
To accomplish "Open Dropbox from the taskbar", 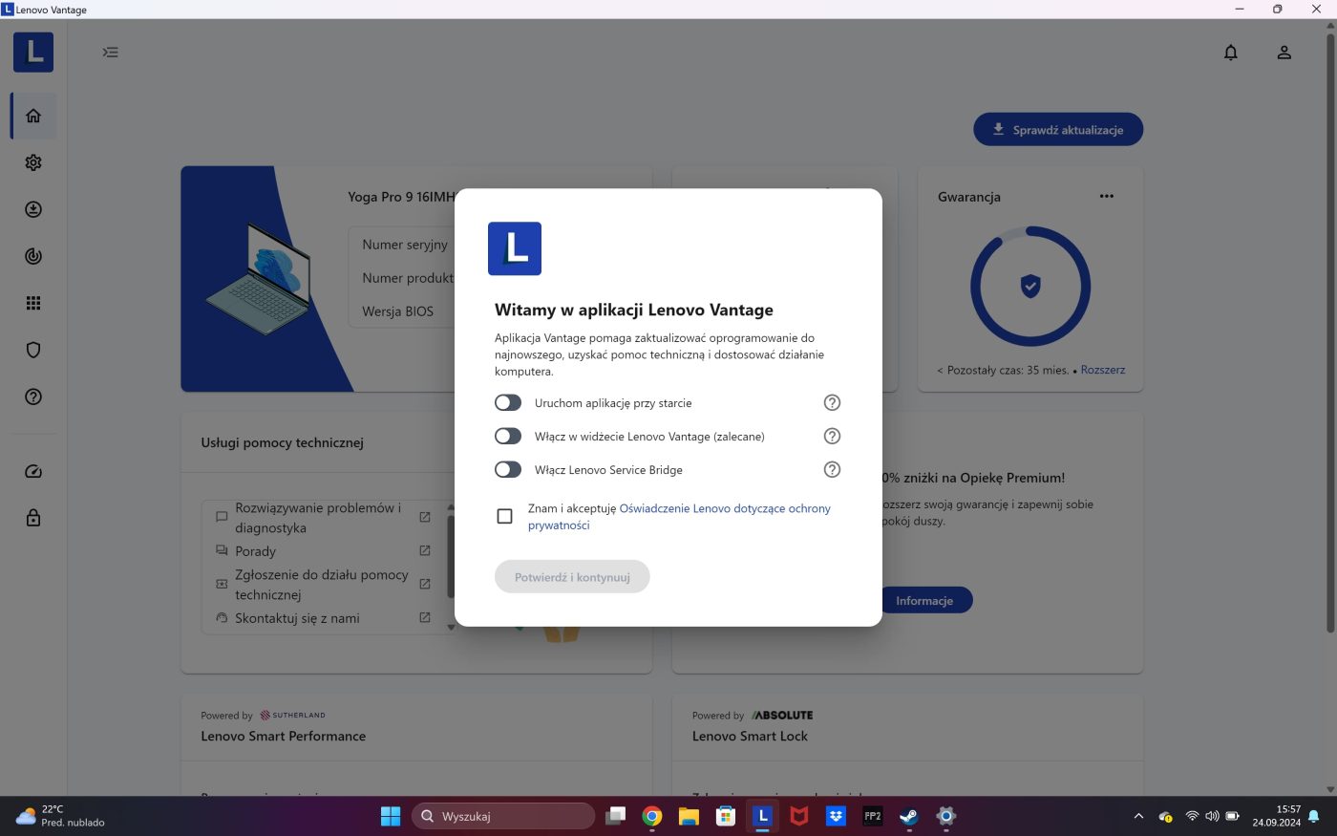I will 836,816.
